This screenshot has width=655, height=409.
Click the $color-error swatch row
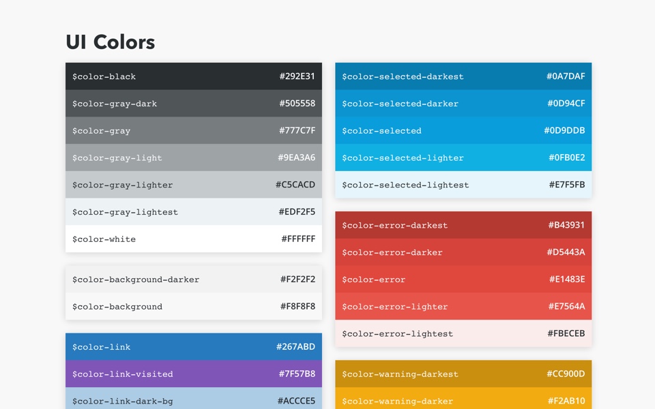click(463, 279)
